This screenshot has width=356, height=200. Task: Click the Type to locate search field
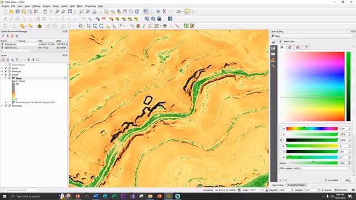click(x=19, y=190)
